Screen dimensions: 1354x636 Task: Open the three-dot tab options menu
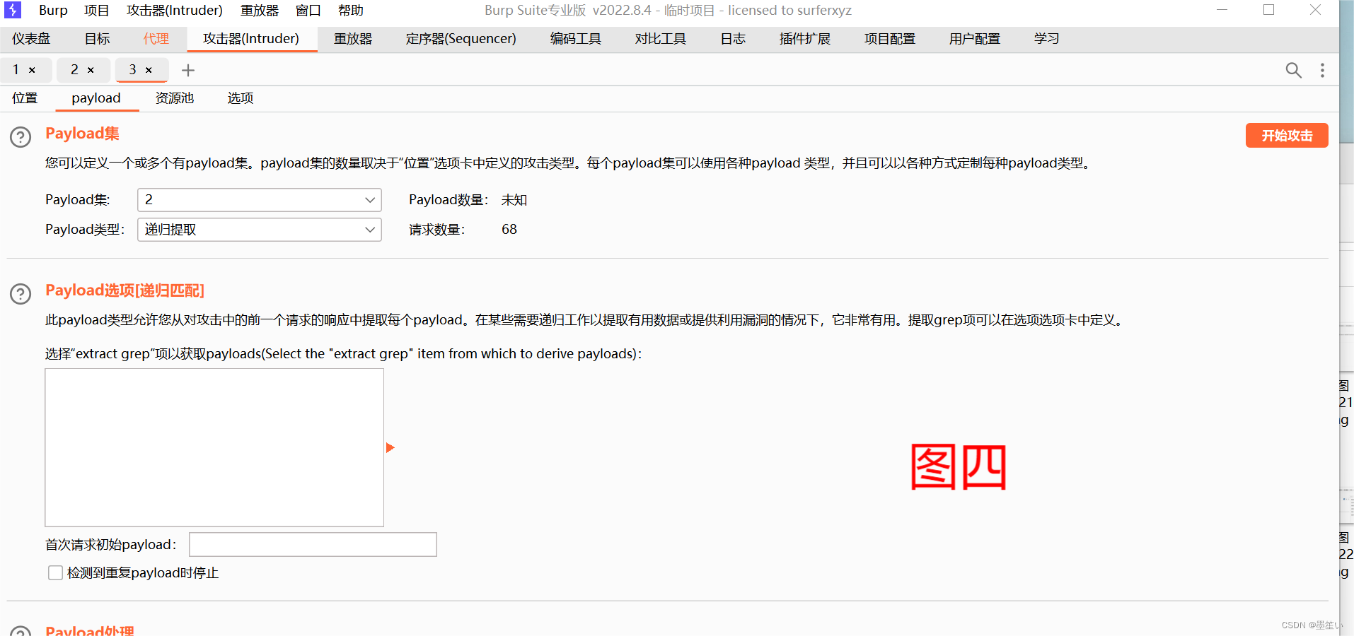[x=1322, y=70]
